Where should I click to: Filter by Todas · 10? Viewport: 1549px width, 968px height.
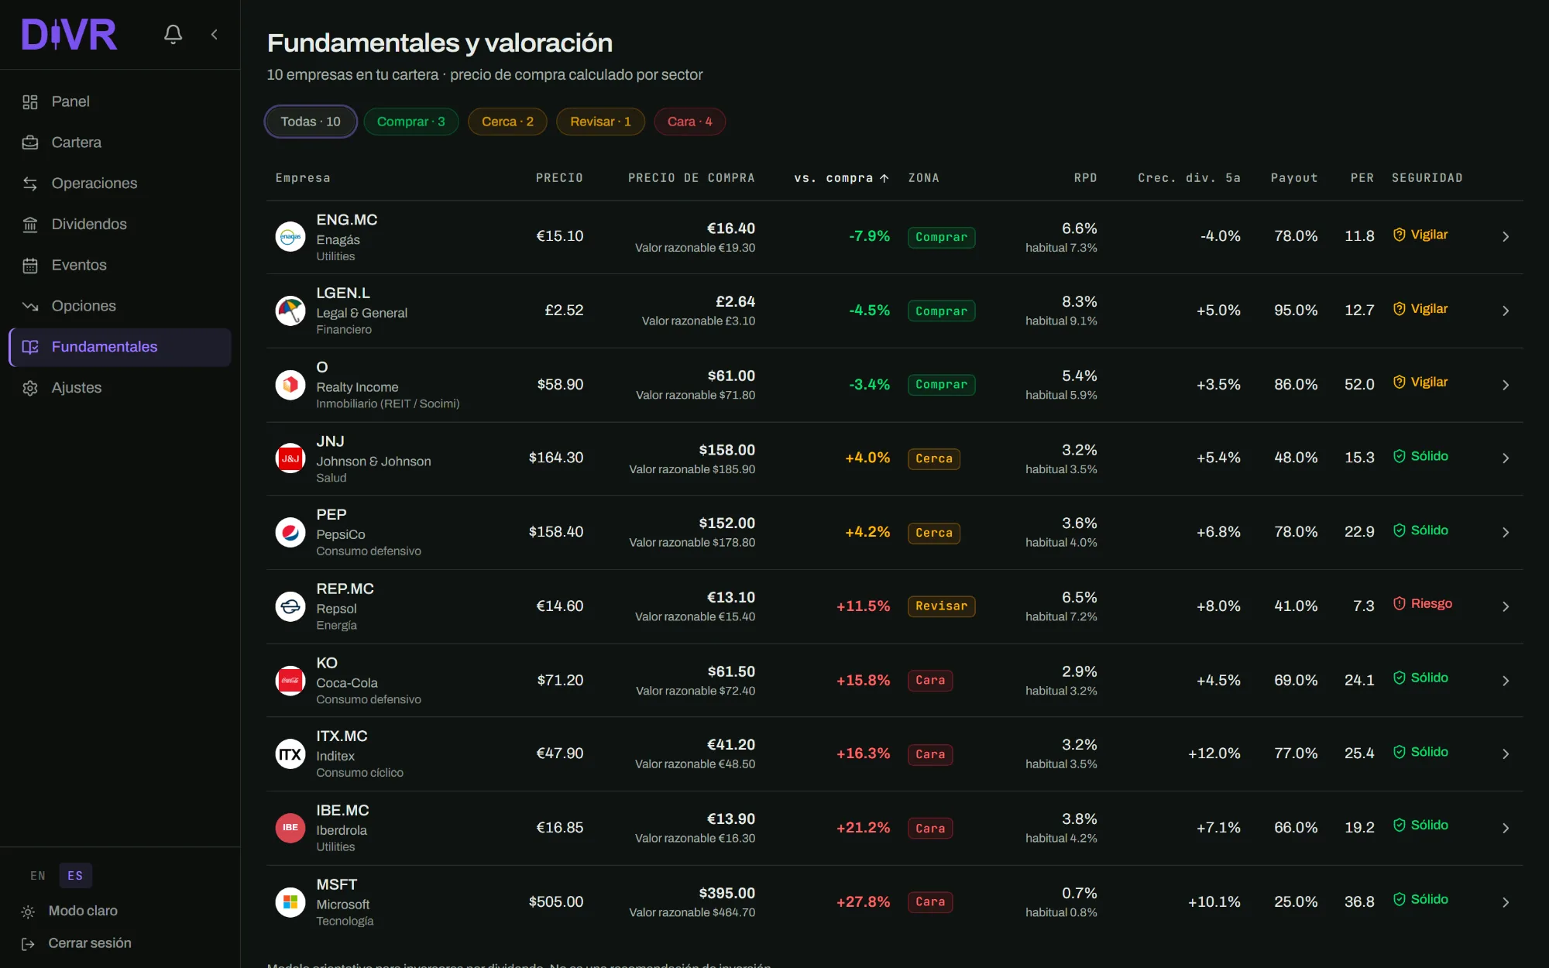[311, 122]
